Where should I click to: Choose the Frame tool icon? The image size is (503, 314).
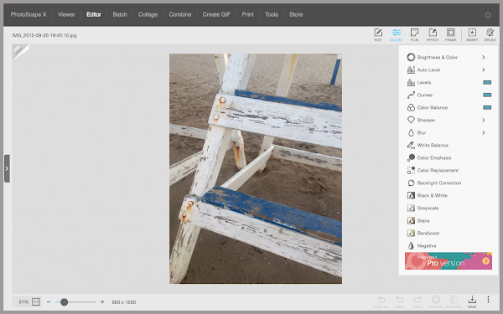451,34
